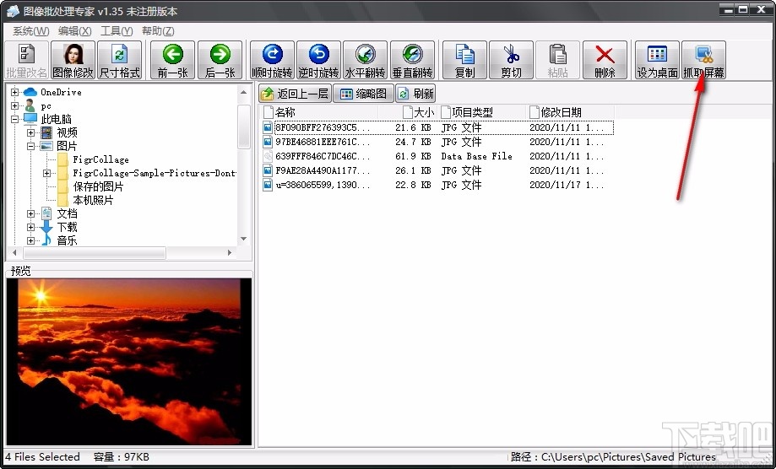
Task: Click the folder tree scroll-down arrow
Action: 243,240
